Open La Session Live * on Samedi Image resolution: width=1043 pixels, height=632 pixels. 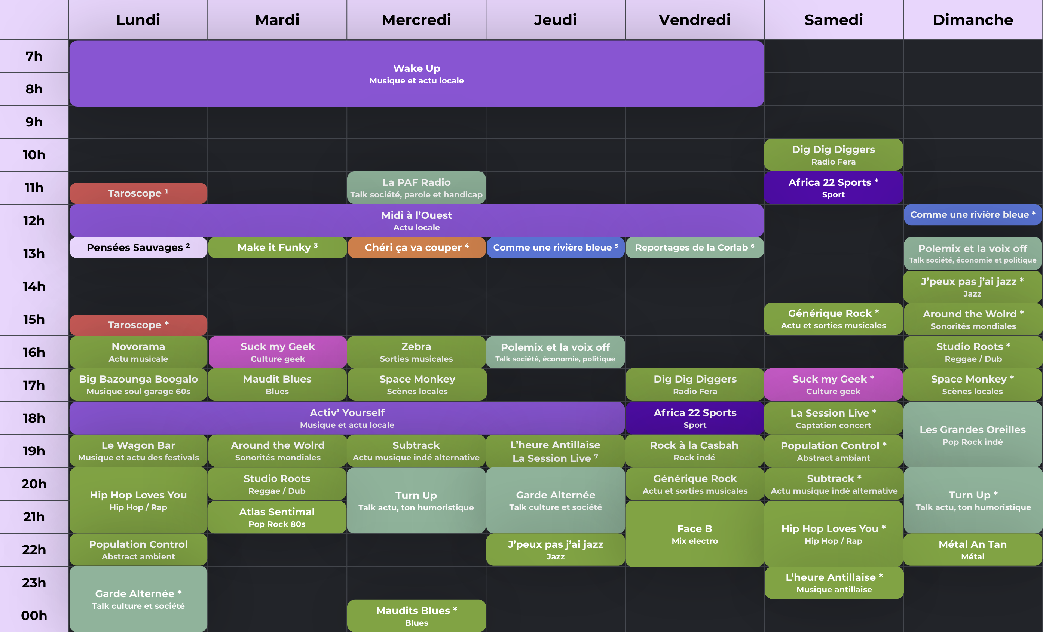tap(834, 418)
